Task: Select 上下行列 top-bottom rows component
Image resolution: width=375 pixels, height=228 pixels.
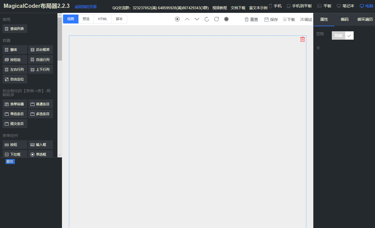Action: coord(41,69)
